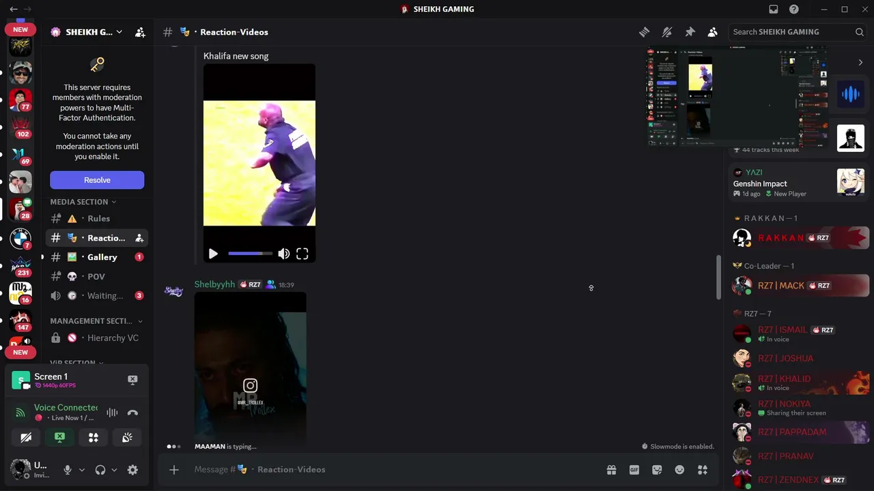Click the chat scrollbar thumb
Viewport: 874px width, 491px height.
pos(718,277)
